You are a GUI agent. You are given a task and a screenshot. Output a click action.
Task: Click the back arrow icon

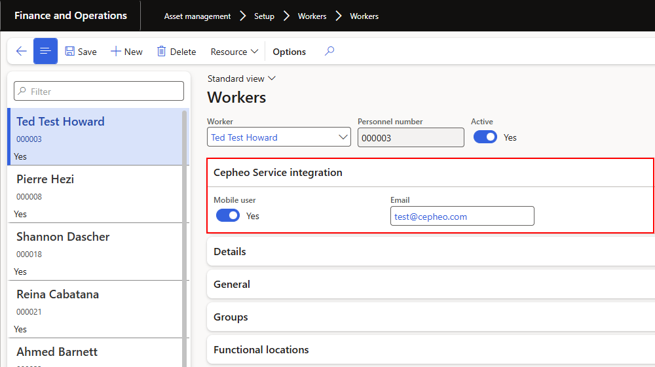point(22,52)
